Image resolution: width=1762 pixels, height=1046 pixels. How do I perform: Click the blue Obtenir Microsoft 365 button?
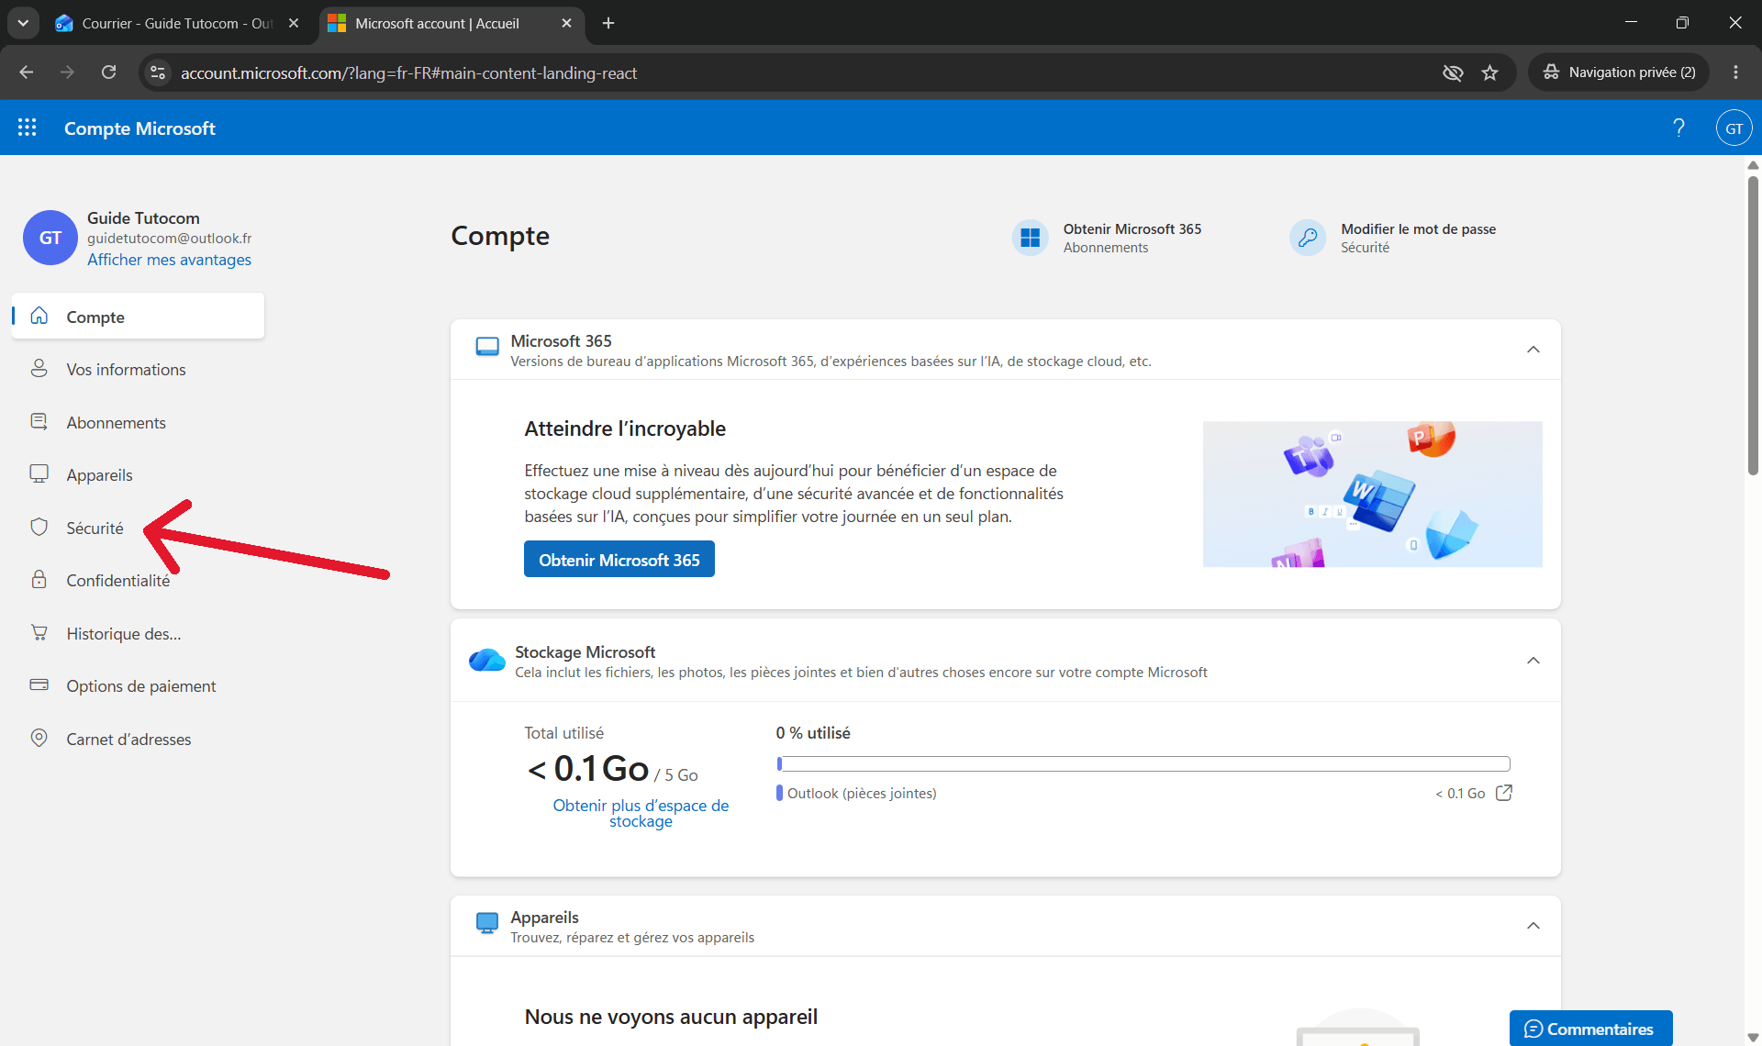pyautogui.click(x=619, y=559)
